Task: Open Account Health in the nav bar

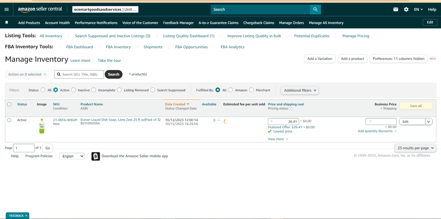Action: (x=57, y=23)
